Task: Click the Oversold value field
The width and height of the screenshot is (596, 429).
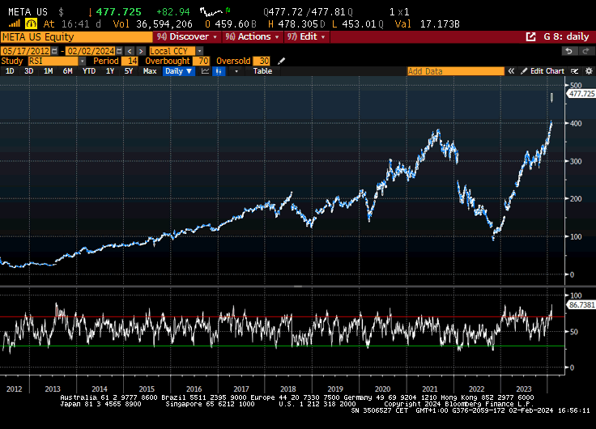Action: [262, 62]
